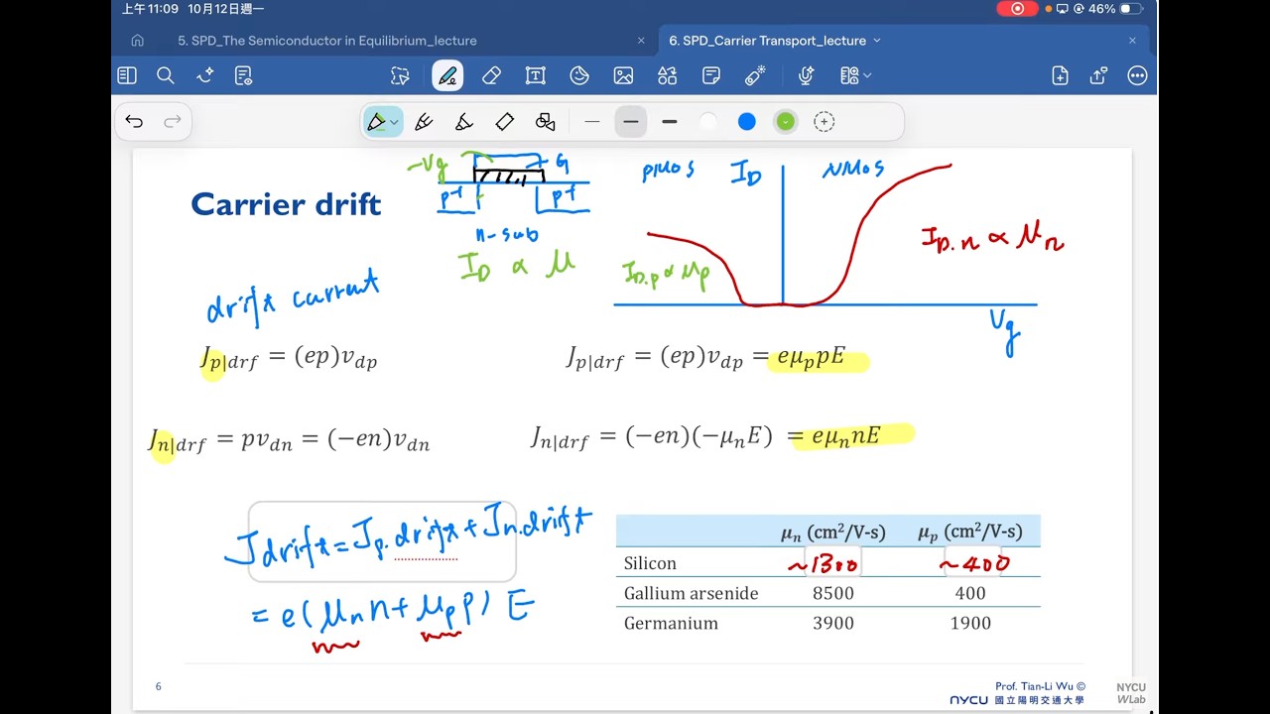This screenshot has height=714, width=1270.
Task: Open the shapes and elements tool
Action: (667, 75)
